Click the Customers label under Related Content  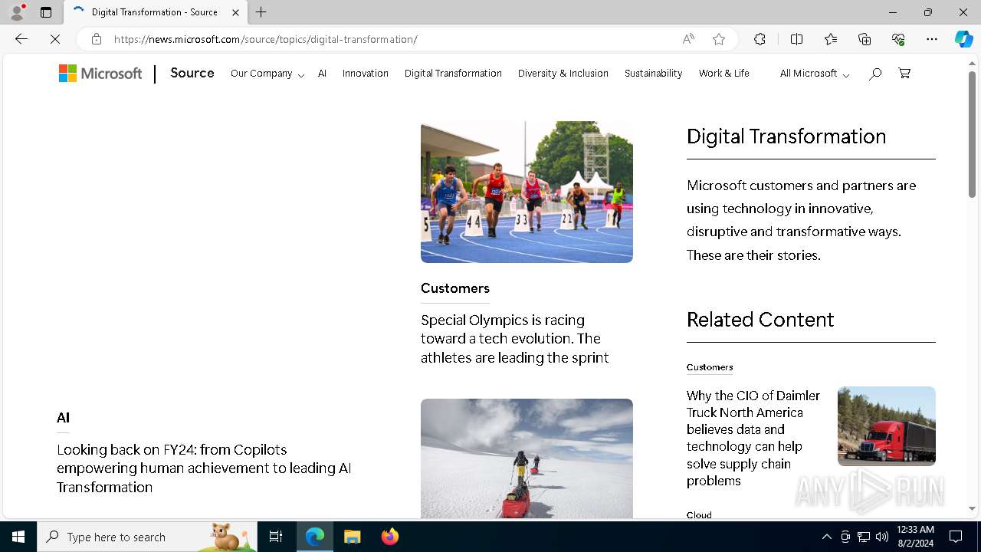pos(710,367)
